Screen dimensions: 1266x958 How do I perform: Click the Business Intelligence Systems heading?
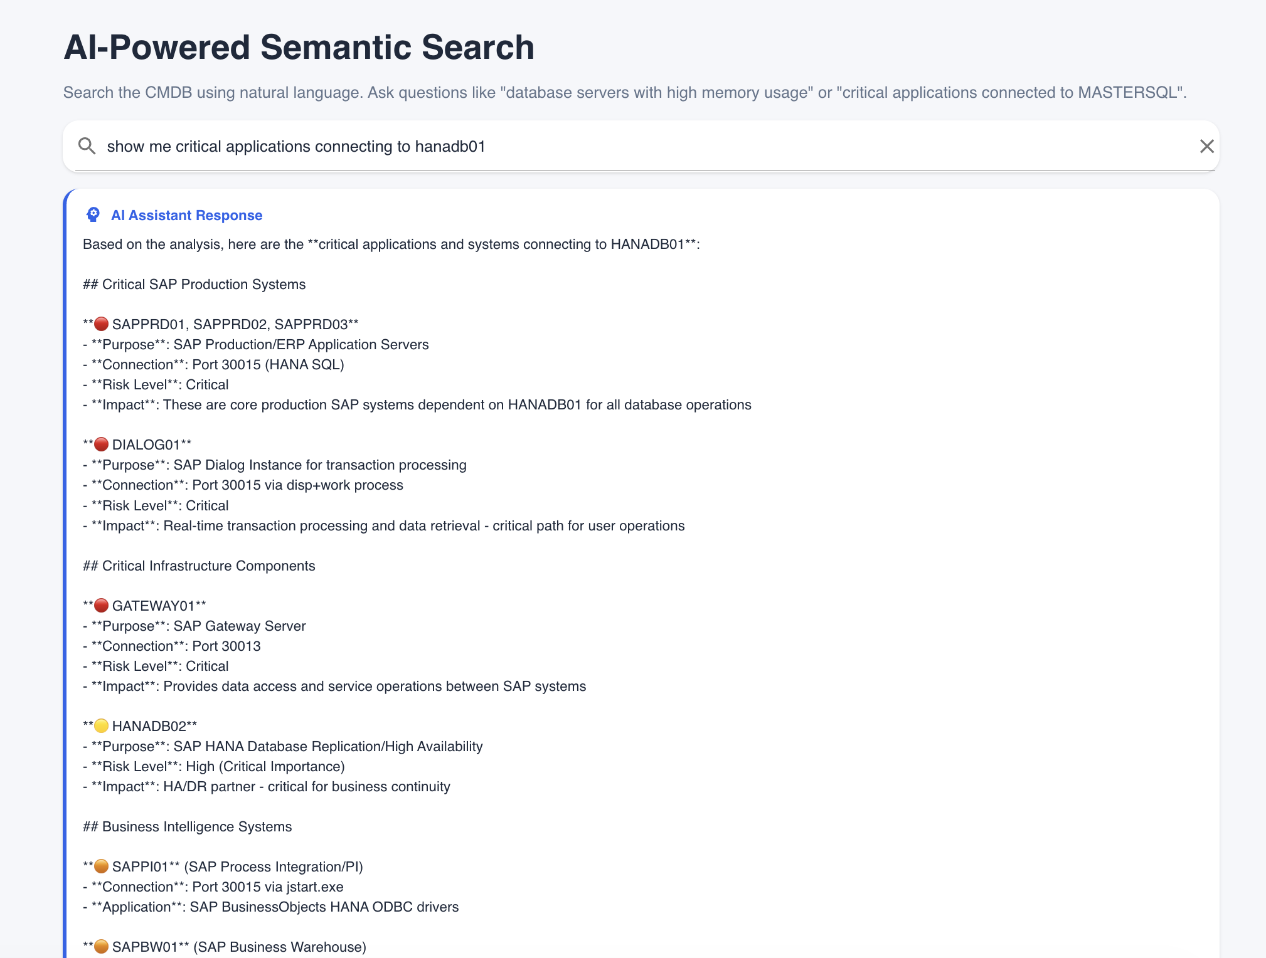point(196,826)
